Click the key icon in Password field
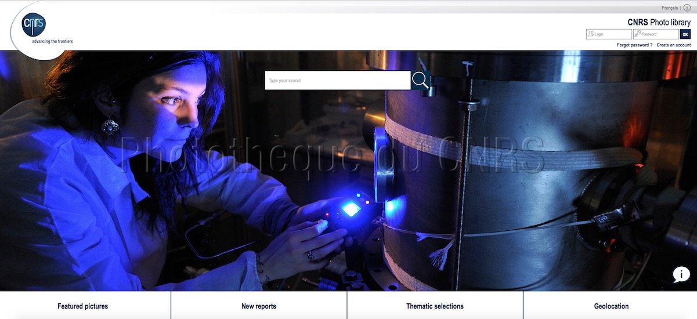Screen dimensions: 697x319 point(638,34)
